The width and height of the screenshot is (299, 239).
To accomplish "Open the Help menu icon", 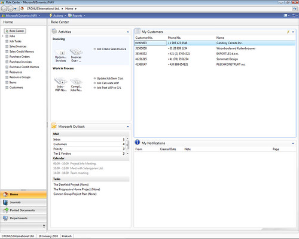I will click(x=294, y=16).
